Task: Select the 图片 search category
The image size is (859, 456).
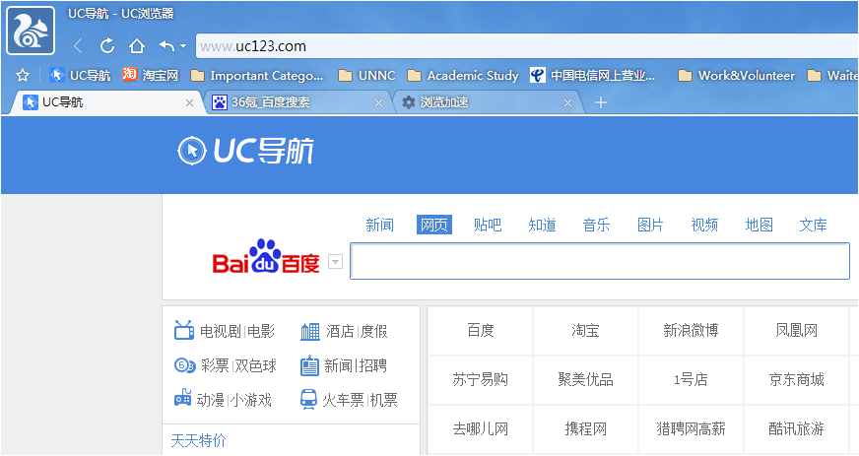Action: (651, 225)
